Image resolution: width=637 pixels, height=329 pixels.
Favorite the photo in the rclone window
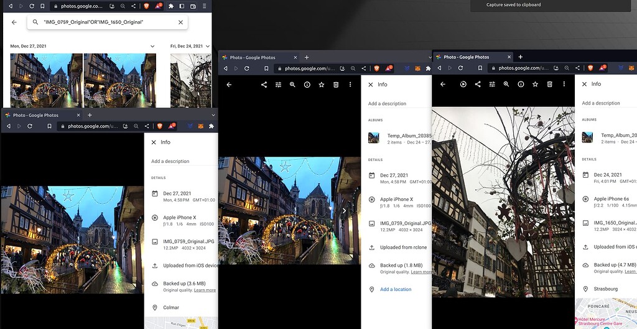point(322,85)
